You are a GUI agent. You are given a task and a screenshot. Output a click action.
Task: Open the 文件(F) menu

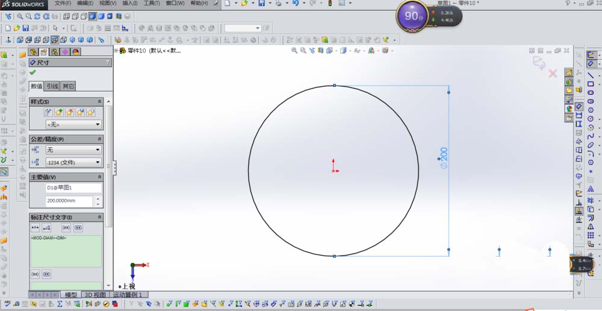tap(63, 3)
